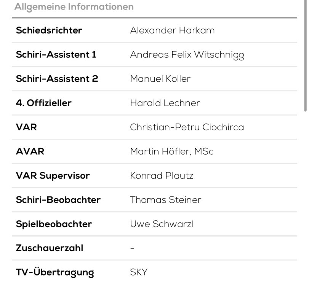Select the Spielbeobachter row label
Viewport: 309px width, 285px height.
point(54,224)
